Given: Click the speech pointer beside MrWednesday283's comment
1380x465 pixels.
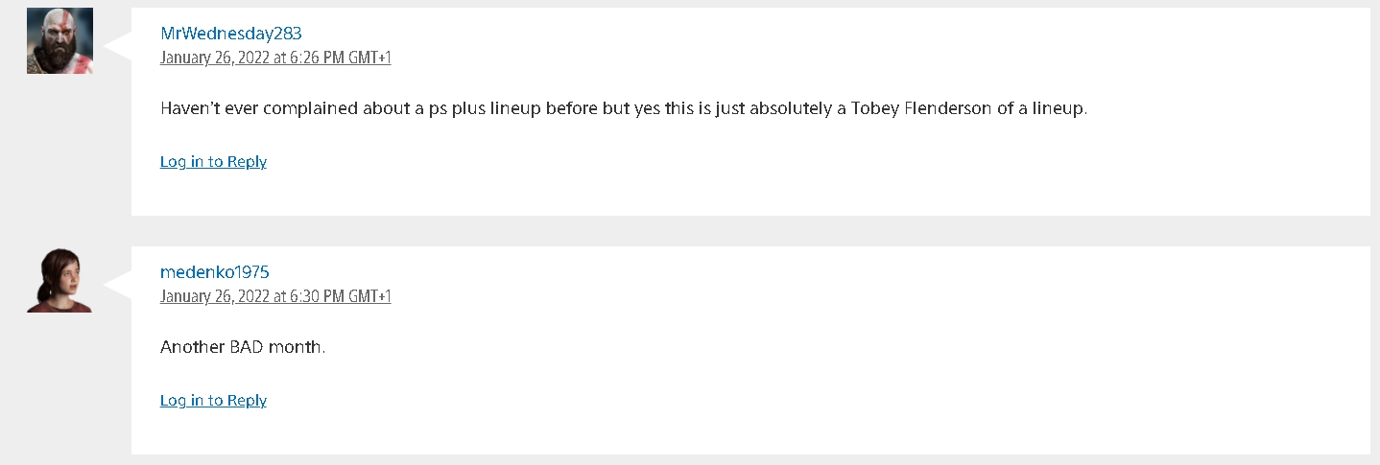Looking at the screenshot, I should [117, 45].
